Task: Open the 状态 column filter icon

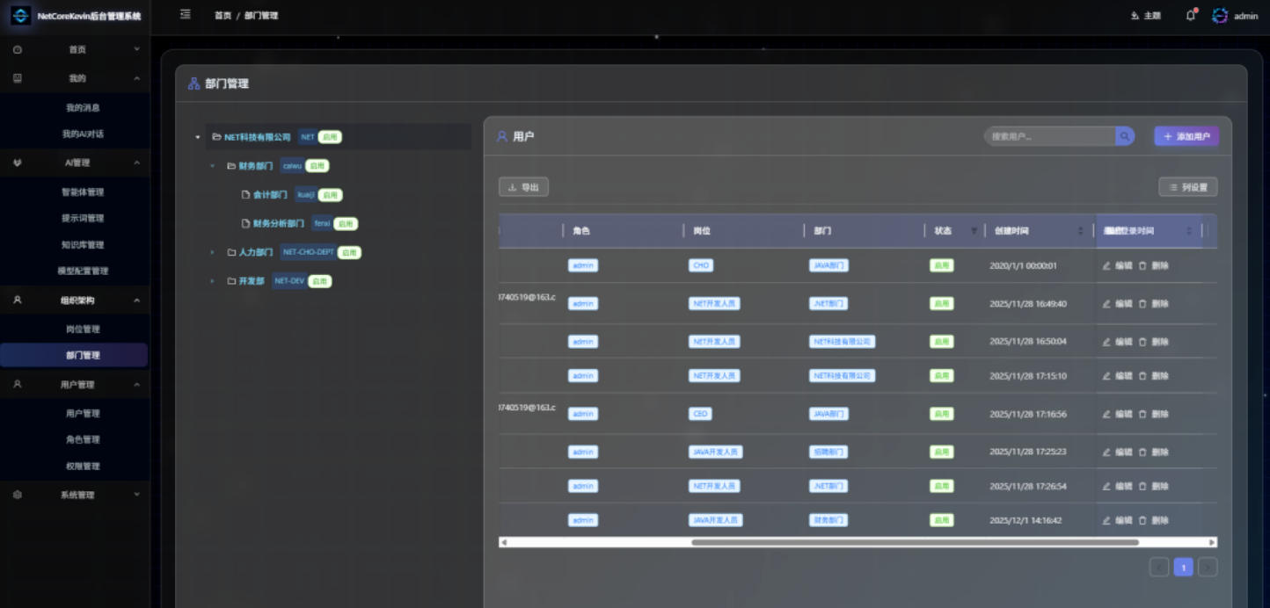Action: 974,231
